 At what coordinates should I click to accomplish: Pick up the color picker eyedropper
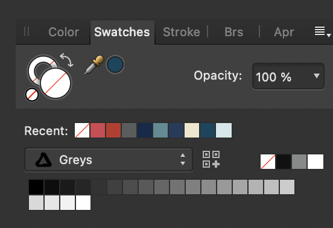click(94, 65)
